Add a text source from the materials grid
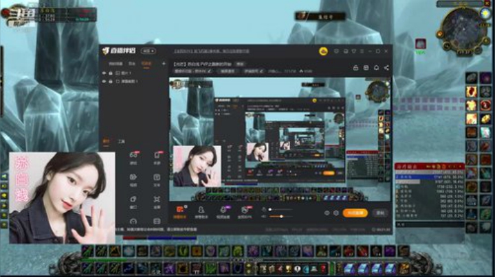The height and width of the screenshot is (277, 495). [157, 180]
